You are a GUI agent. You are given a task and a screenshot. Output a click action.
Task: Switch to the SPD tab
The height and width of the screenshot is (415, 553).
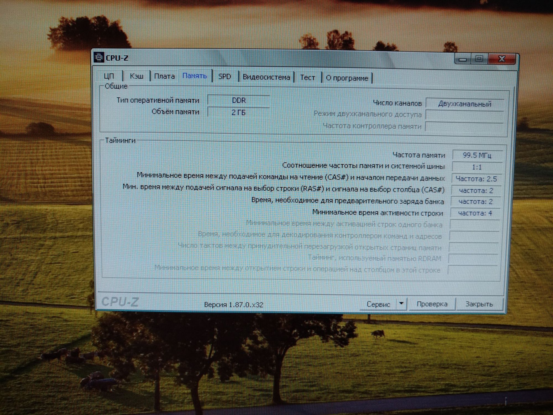point(225,77)
